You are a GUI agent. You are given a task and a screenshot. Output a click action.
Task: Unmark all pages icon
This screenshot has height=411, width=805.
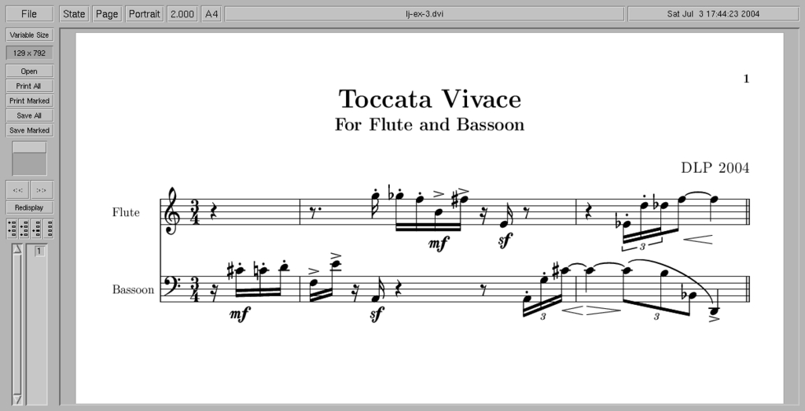pyautogui.click(x=48, y=229)
